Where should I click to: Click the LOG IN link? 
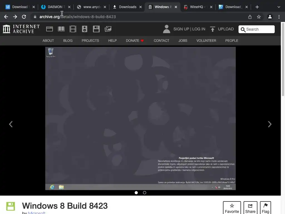(199, 29)
